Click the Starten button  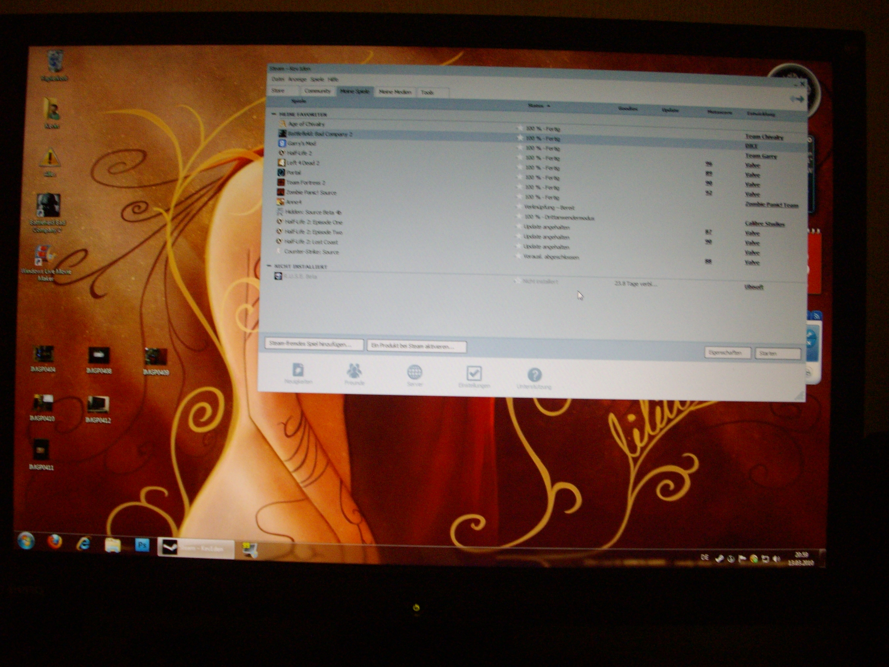(x=778, y=353)
